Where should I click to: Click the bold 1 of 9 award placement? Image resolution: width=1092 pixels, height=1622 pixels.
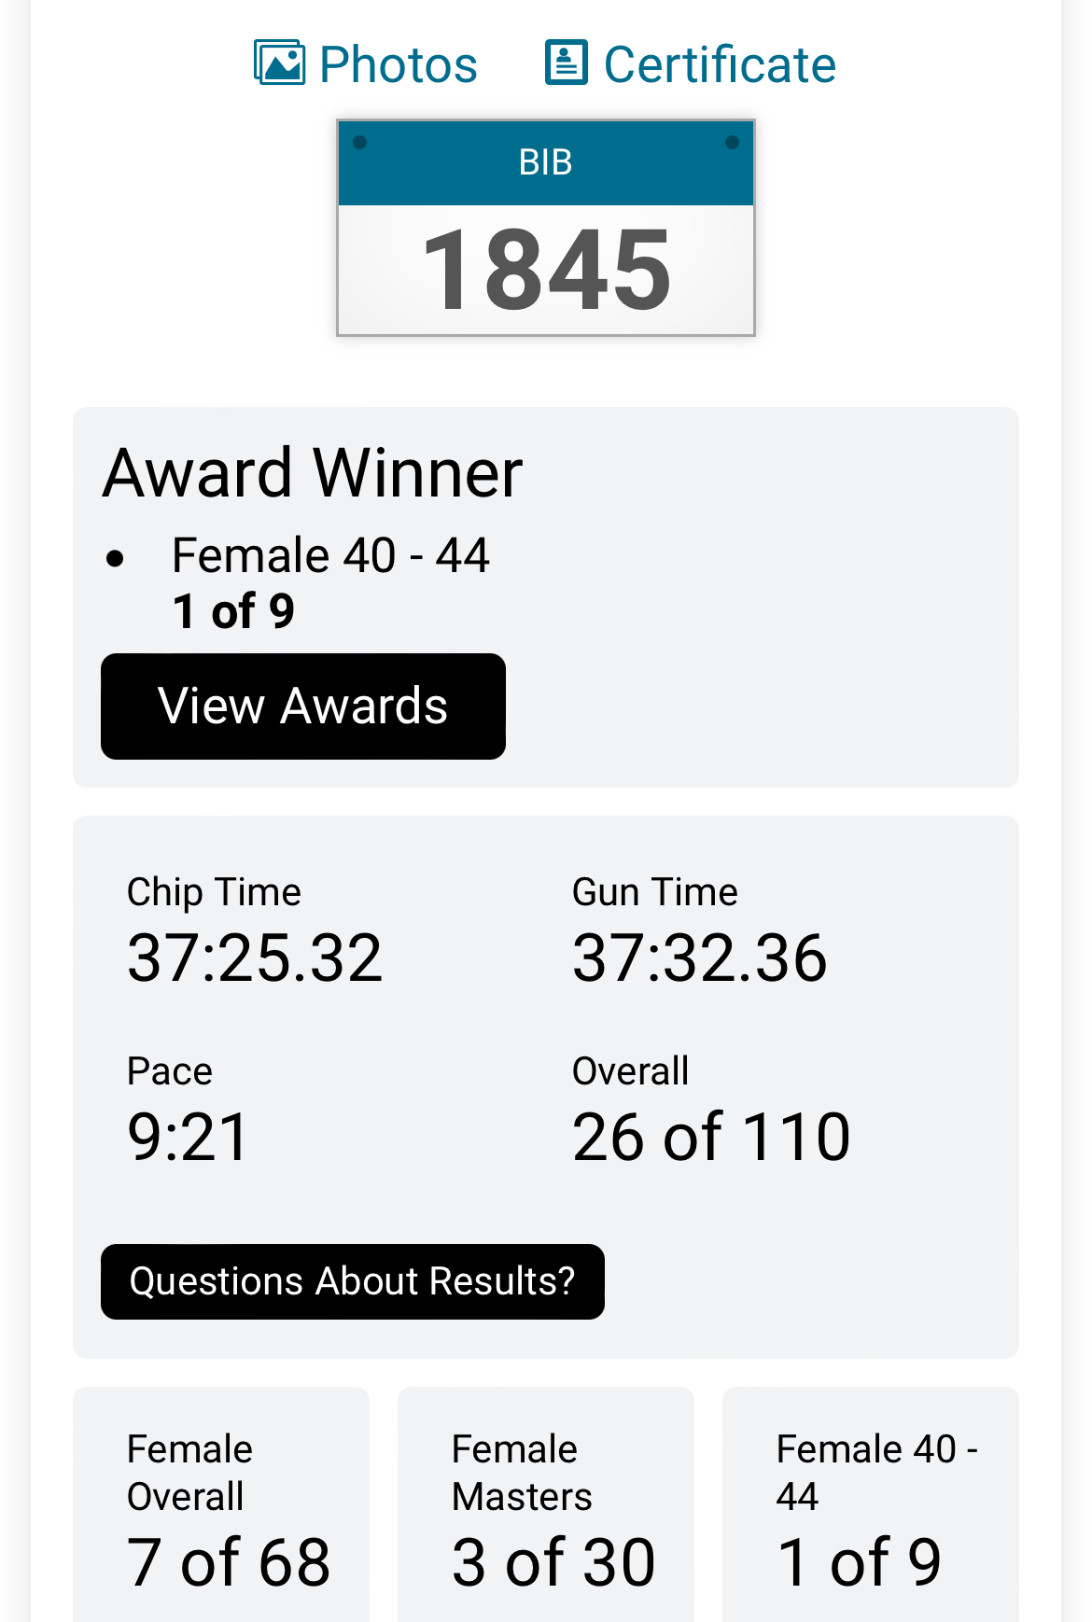coord(233,612)
